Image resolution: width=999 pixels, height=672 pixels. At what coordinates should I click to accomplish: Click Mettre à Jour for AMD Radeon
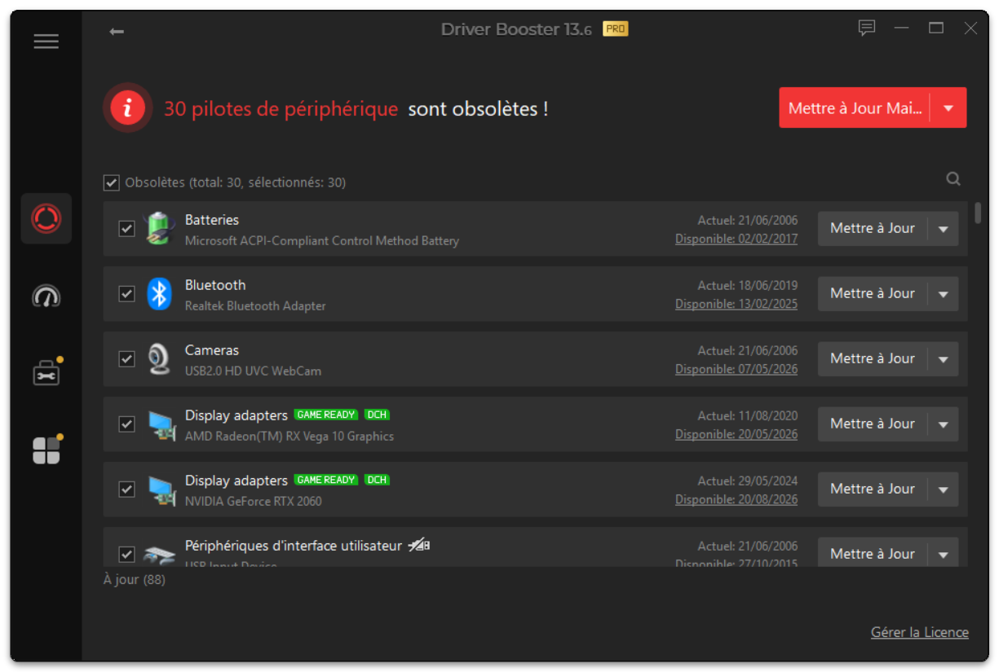pos(873,424)
